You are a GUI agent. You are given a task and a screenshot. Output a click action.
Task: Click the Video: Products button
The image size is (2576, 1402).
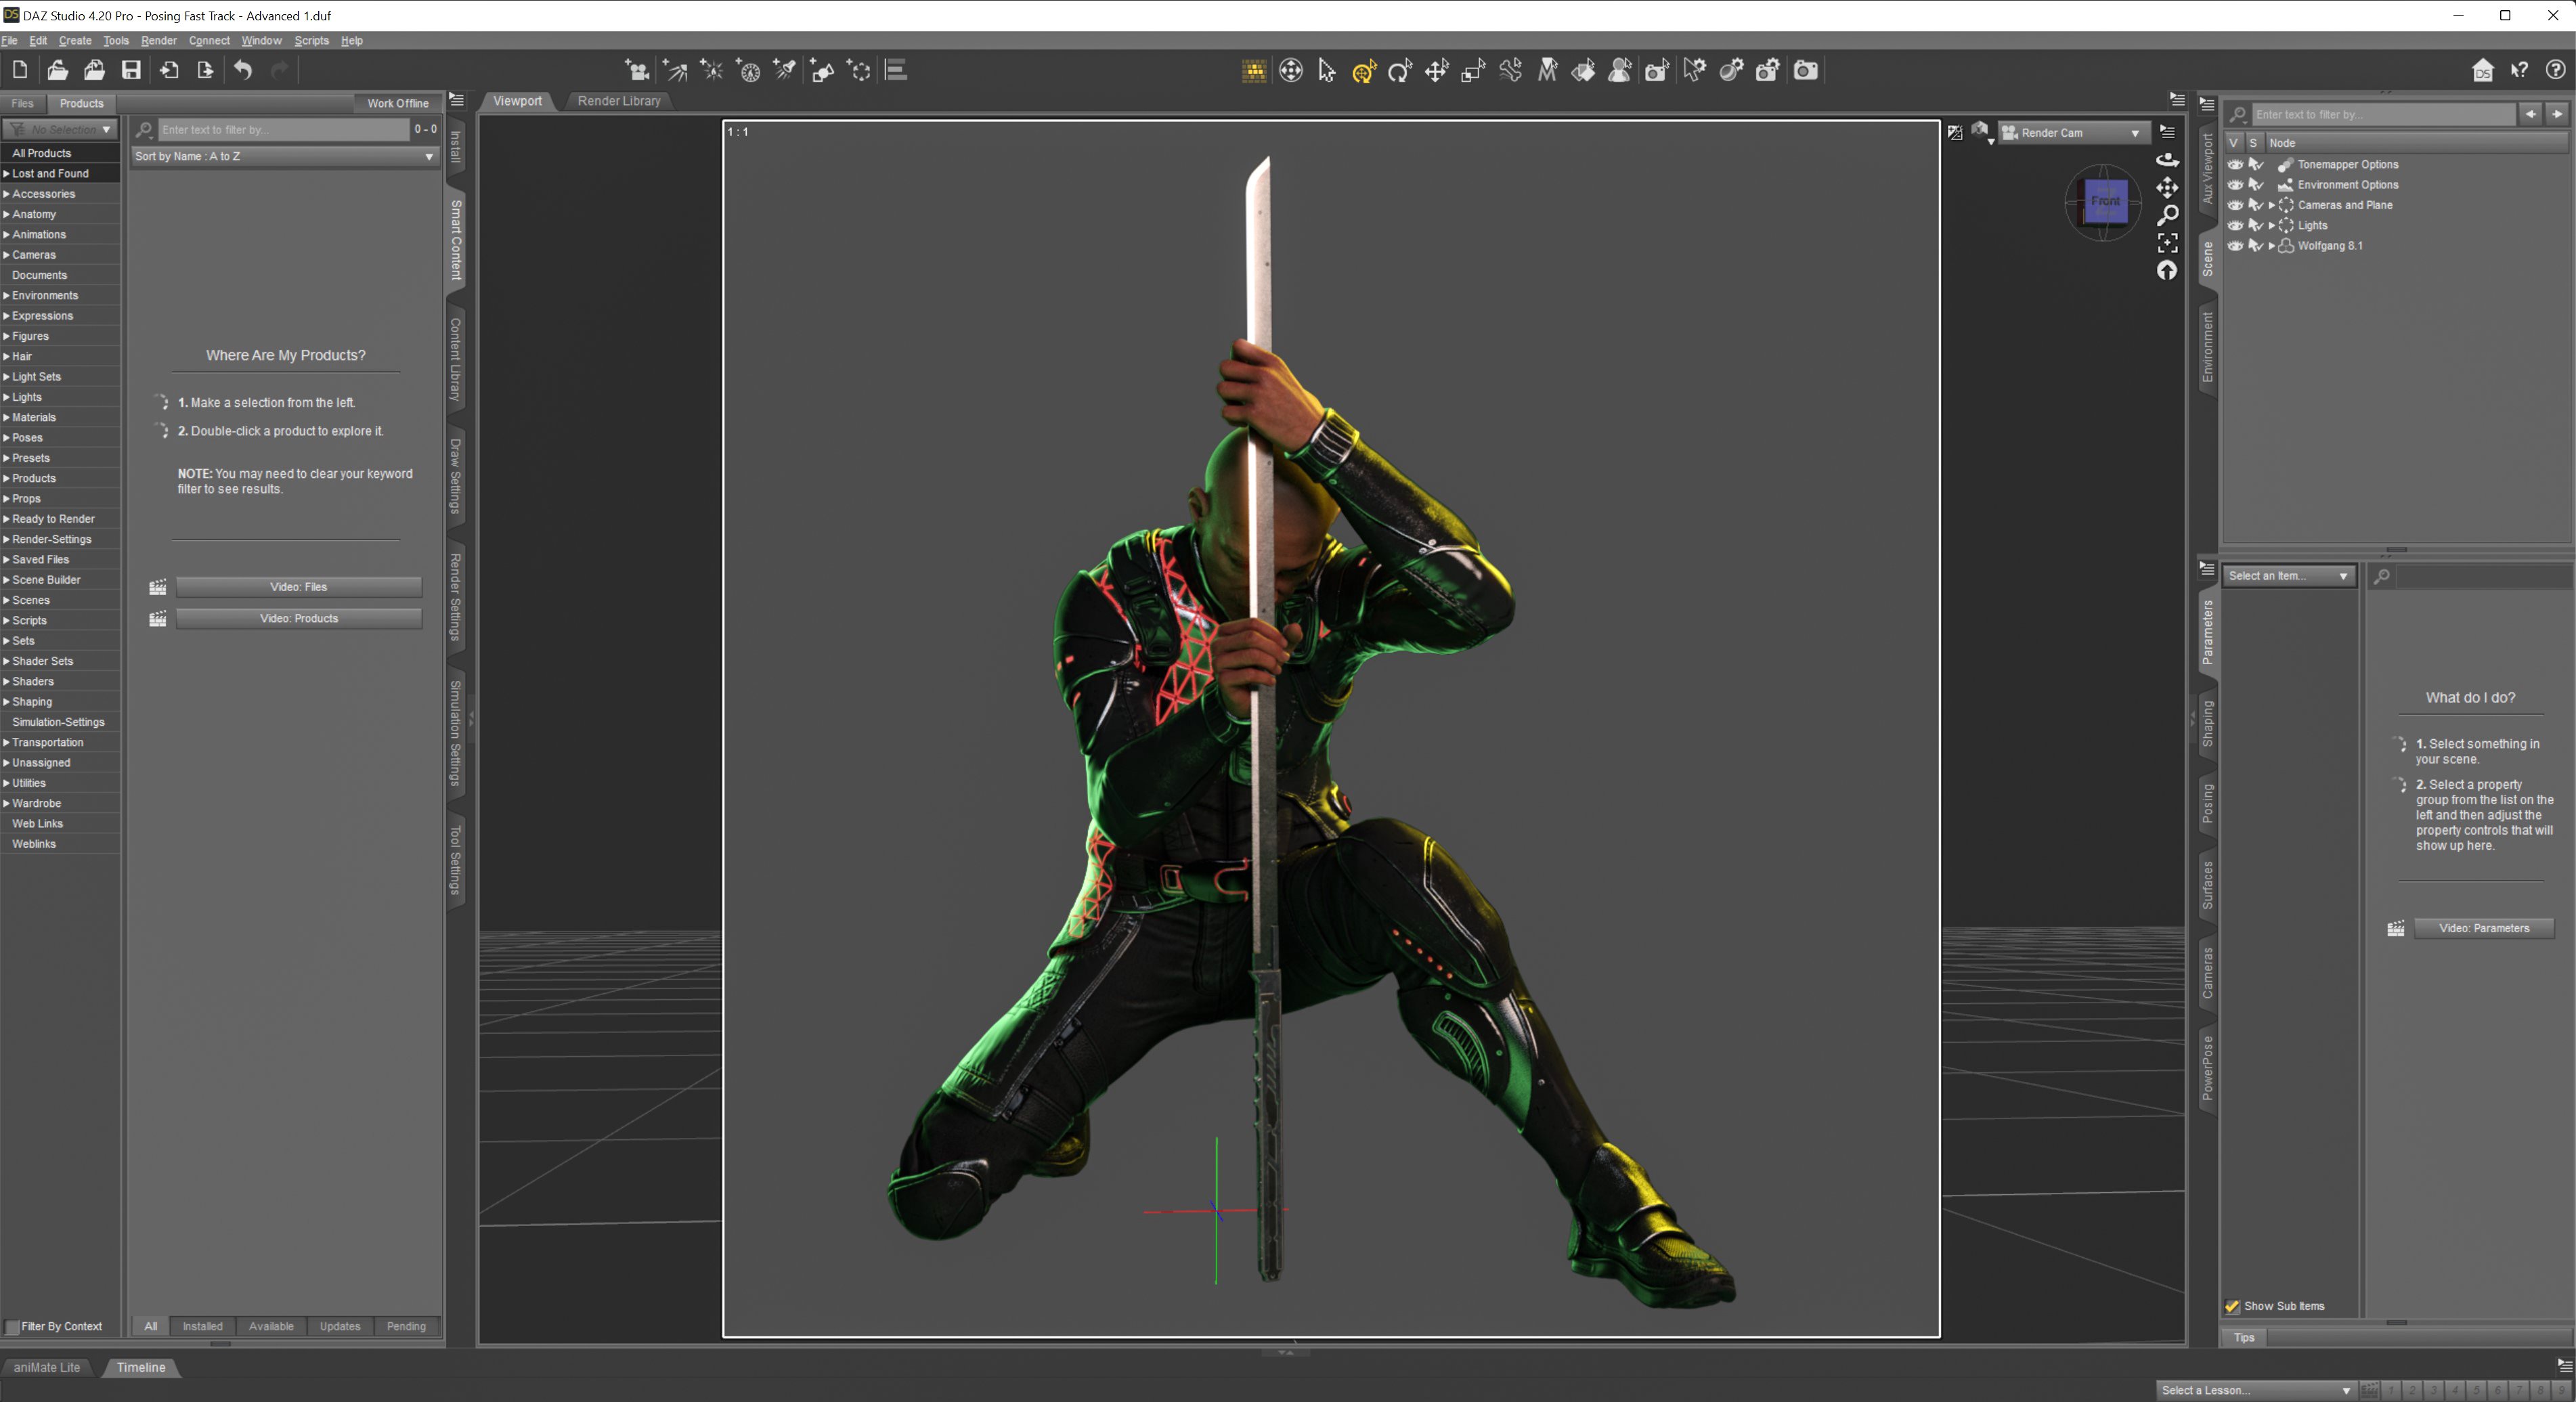298,618
